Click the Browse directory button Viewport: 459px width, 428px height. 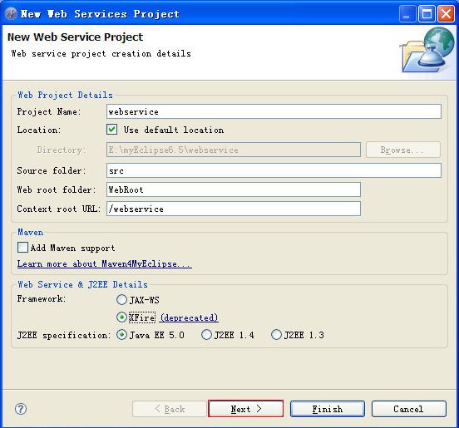[402, 150]
